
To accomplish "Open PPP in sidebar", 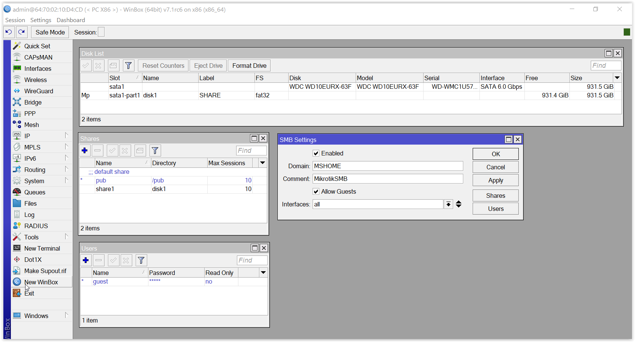I will (42, 114).
